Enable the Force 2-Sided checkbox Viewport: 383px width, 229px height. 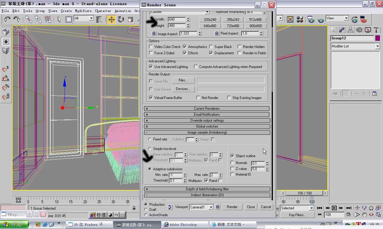point(151,53)
